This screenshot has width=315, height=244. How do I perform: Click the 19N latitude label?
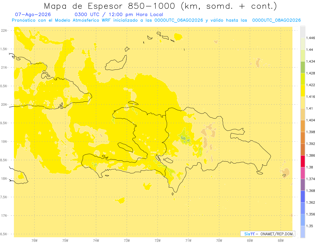[4, 142]
